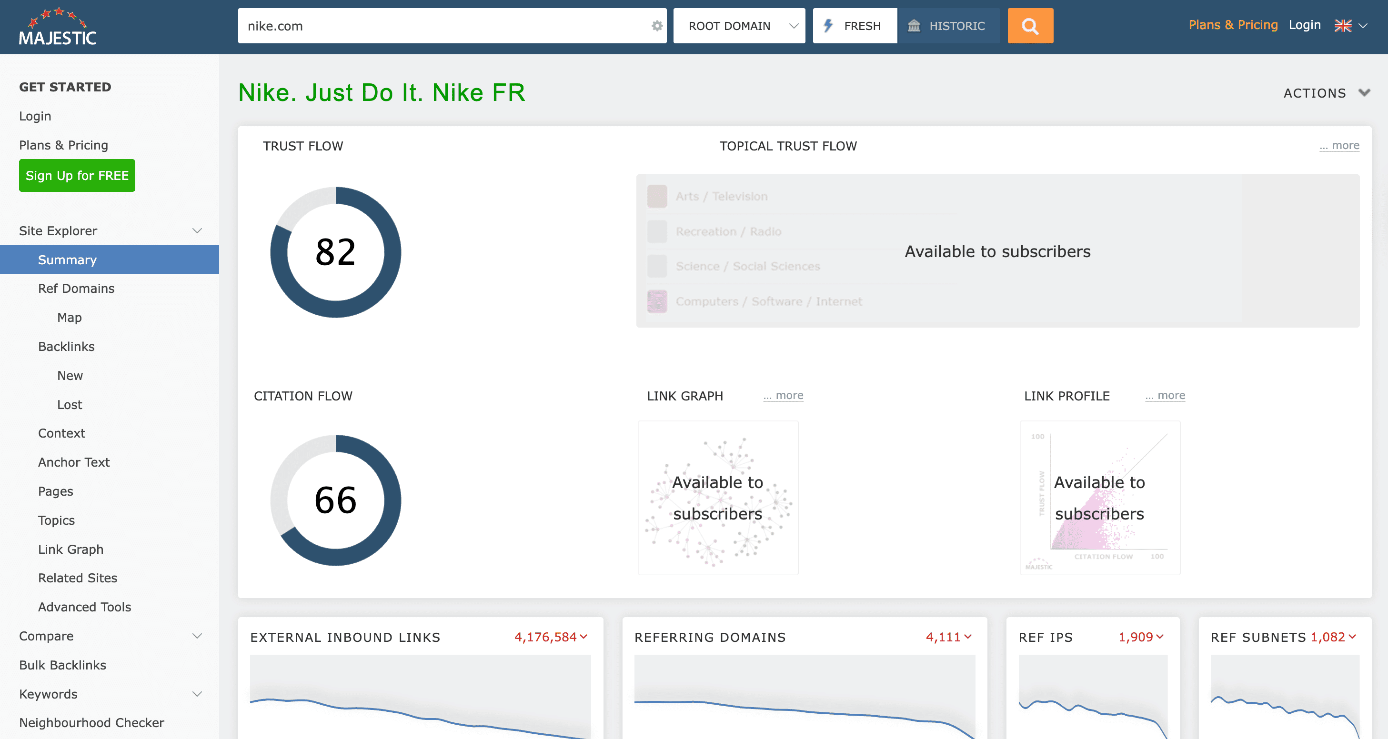Click the Link Graph preview thumbnail
This screenshot has width=1388, height=739.
click(x=718, y=498)
